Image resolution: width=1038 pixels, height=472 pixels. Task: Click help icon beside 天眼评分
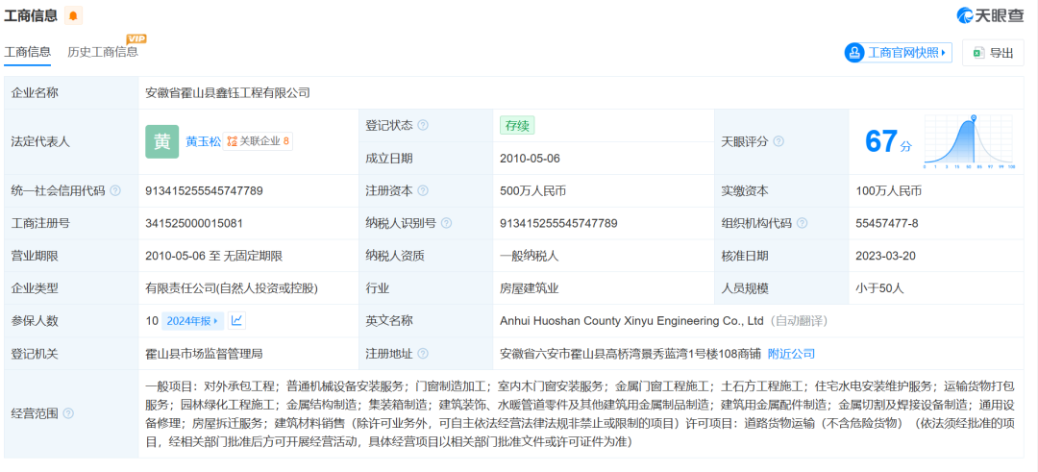tap(778, 141)
